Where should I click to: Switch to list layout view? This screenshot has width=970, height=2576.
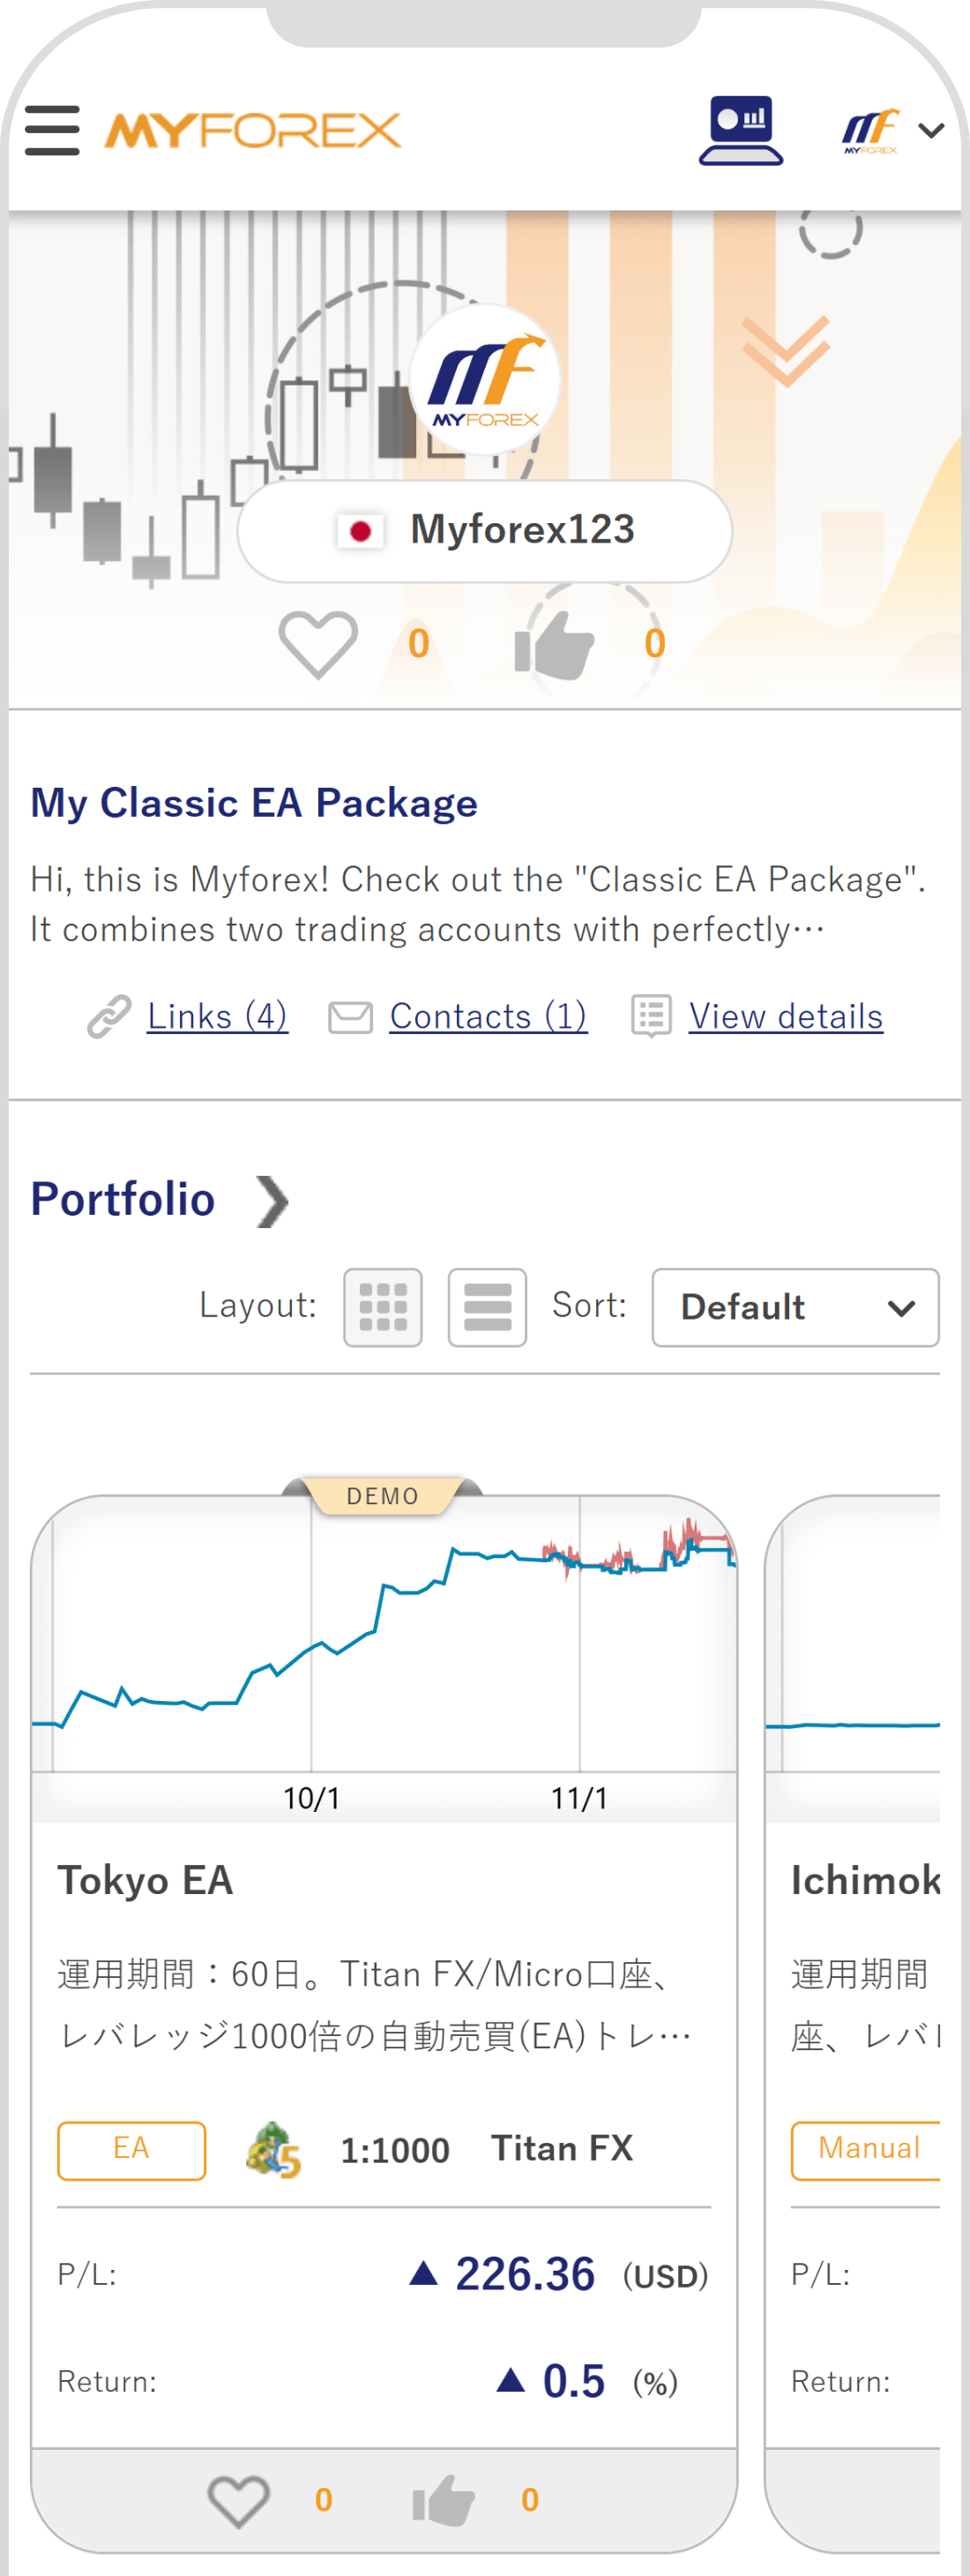pyautogui.click(x=487, y=1308)
